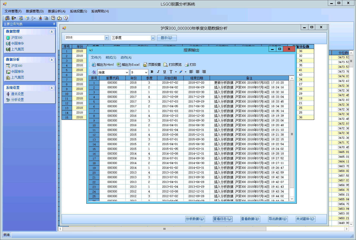Align text right in the report window
Image resolution: width=356 pixels, height=240 pixels.
tap(204, 72)
